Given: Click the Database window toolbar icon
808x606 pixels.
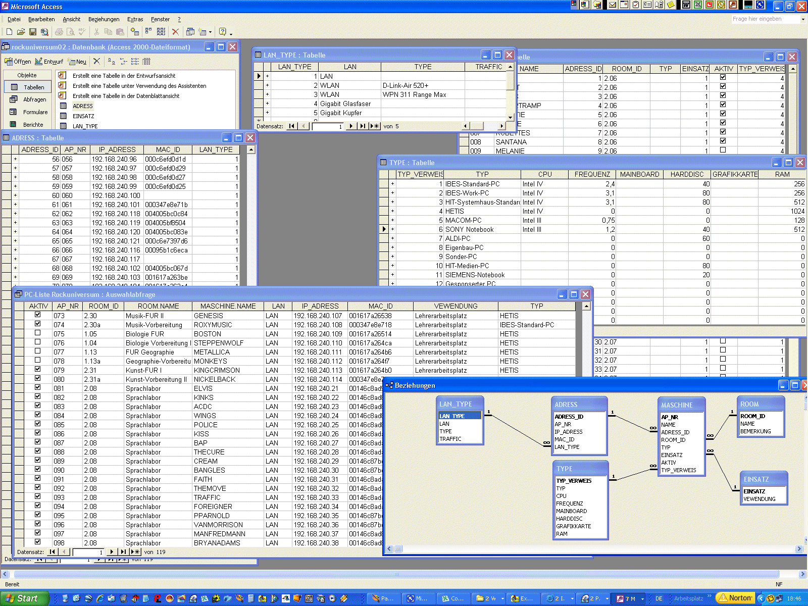Looking at the screenshot, I should click(x=190, y=32).
